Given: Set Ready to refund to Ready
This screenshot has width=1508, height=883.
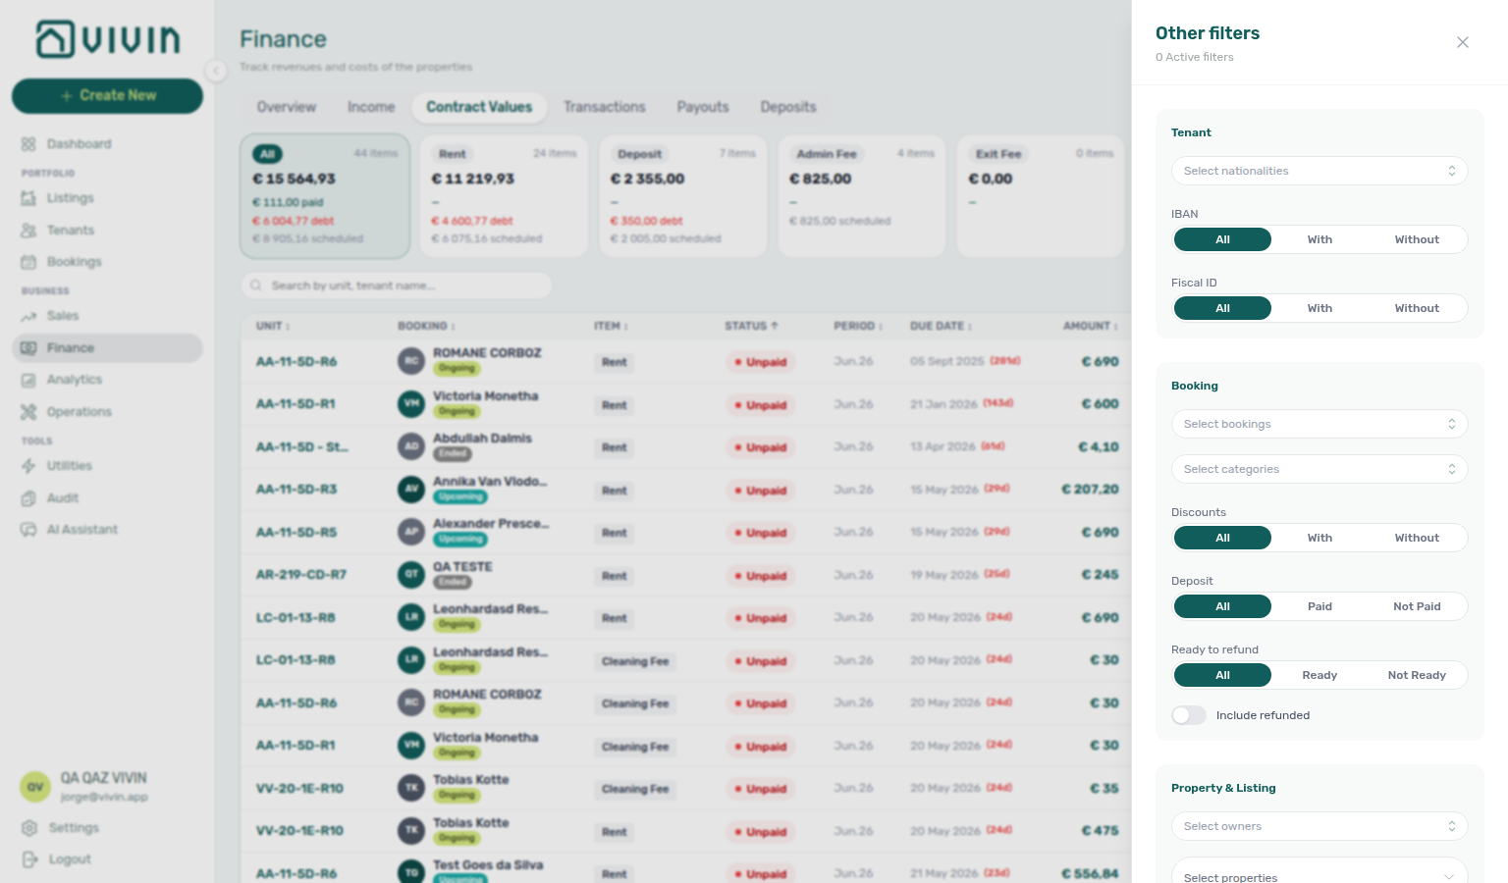Looking at the screenshot, I should pyautogui.click(x=1319, y=675).
